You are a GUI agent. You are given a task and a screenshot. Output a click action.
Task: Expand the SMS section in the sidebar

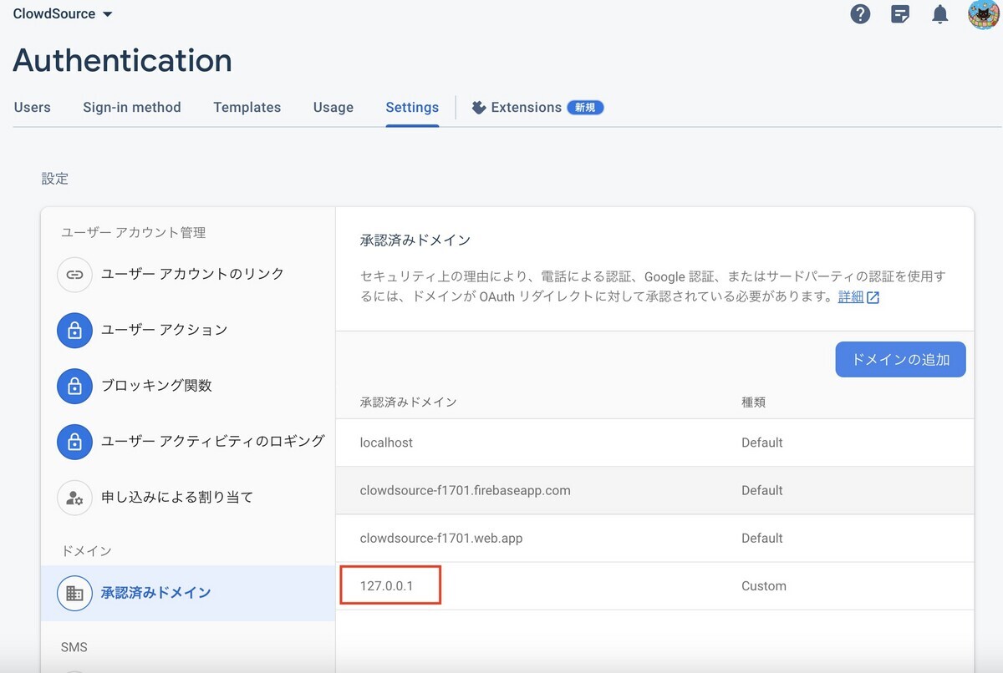click(74, 646)
